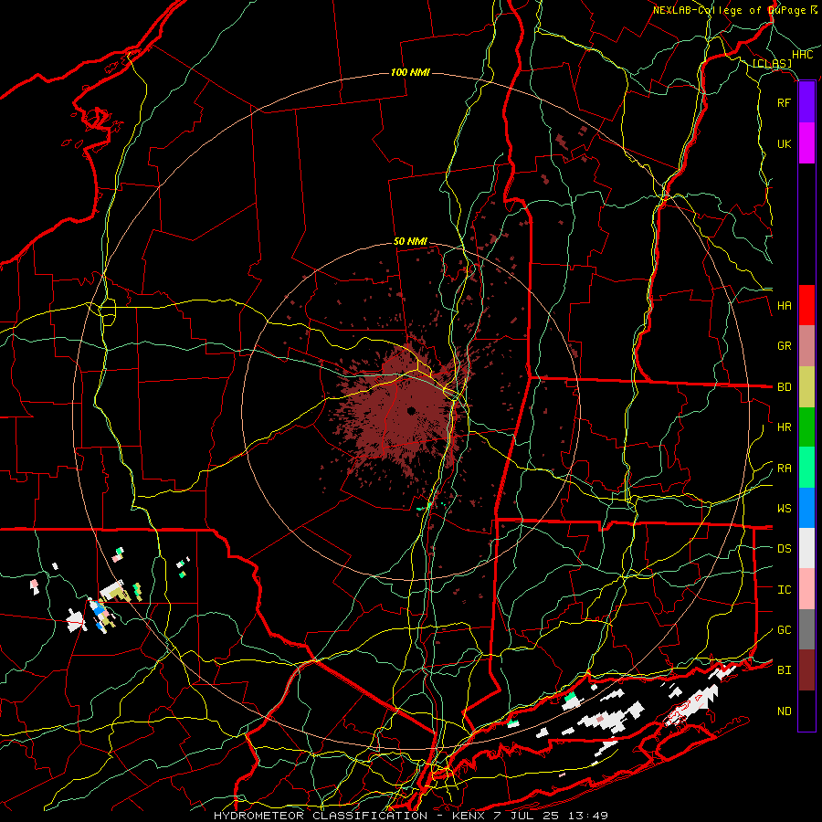Click the HA red legend swatch
This screenshot has height=822, width=822.
pyautogui.click(x=806, y=305)
